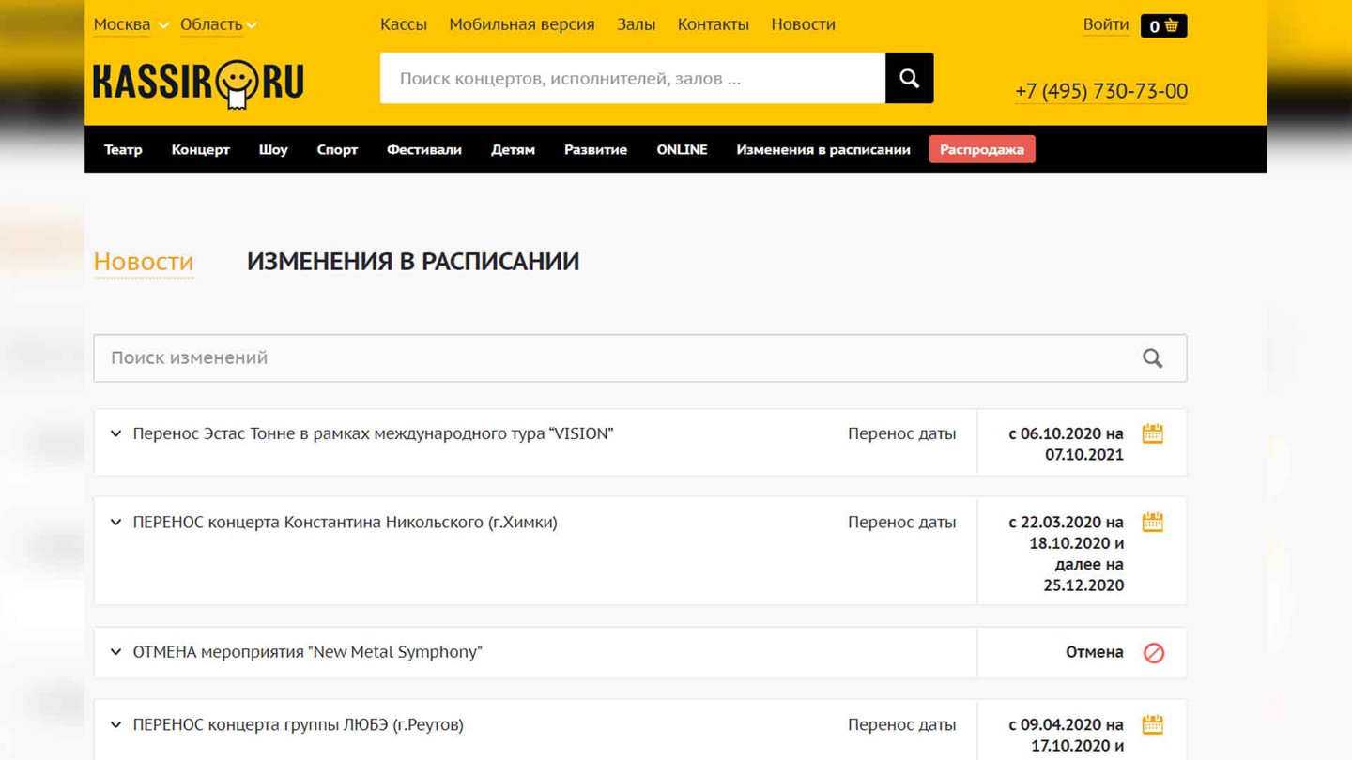Click the Kassir.ru logo
Screen dimensions: 1352x760
(198, 84)
